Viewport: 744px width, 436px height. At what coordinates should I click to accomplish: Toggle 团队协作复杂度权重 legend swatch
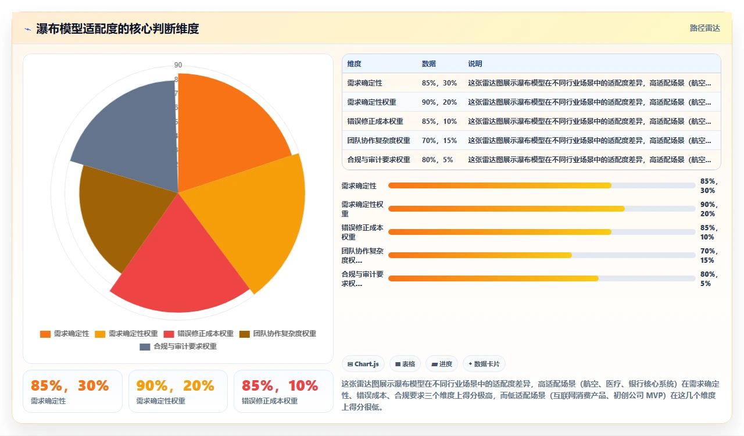coord(244,334)
